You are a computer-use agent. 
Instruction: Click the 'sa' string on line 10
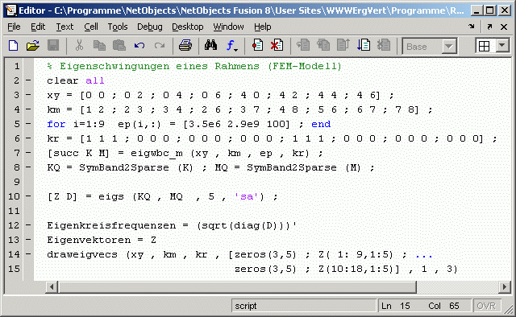[x=247, y=196]
